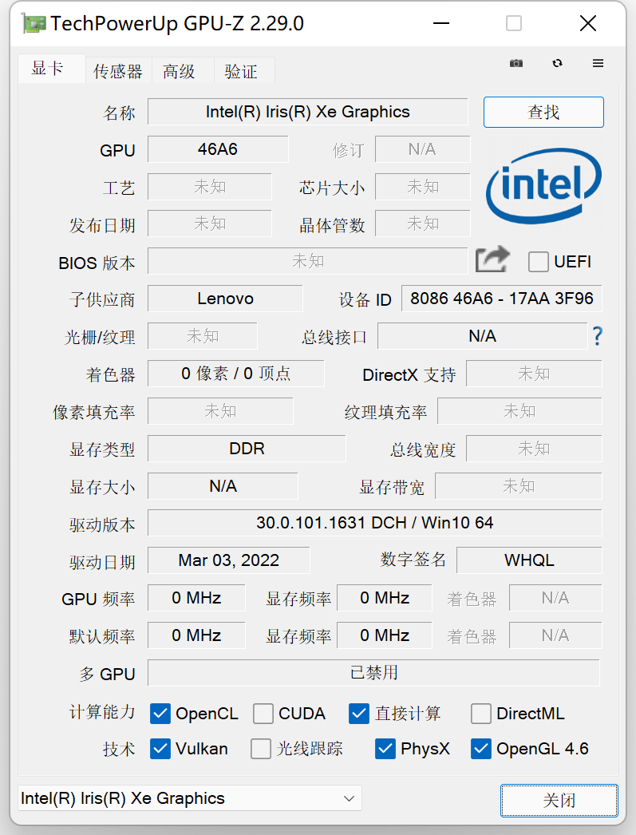
Task: Toggle the PhysX checkbox
Action: tap(385, 749)
